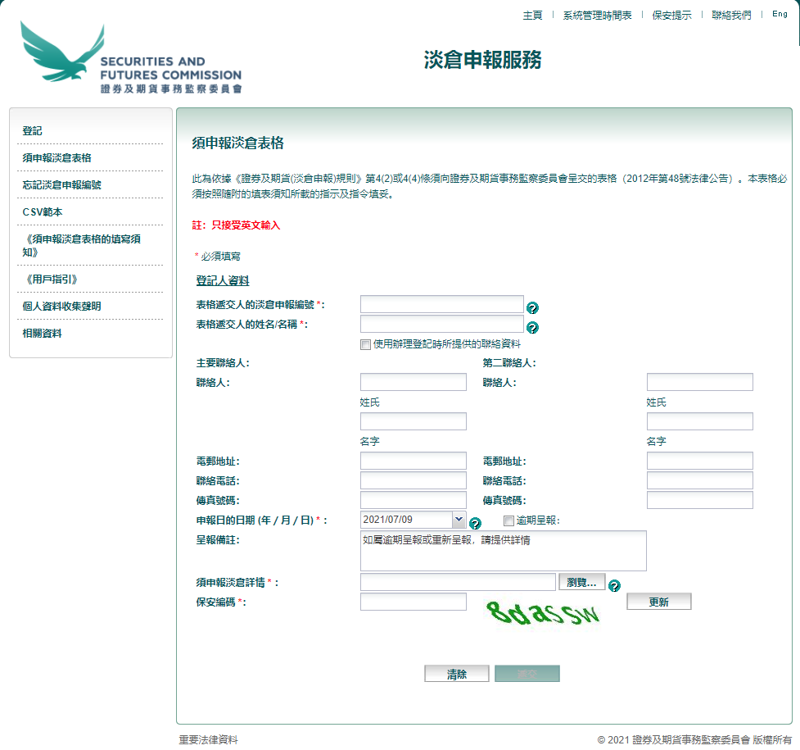Viewport: 800px width, 750px height.
Task: Click the 清除 button
Action: point(456,674)
